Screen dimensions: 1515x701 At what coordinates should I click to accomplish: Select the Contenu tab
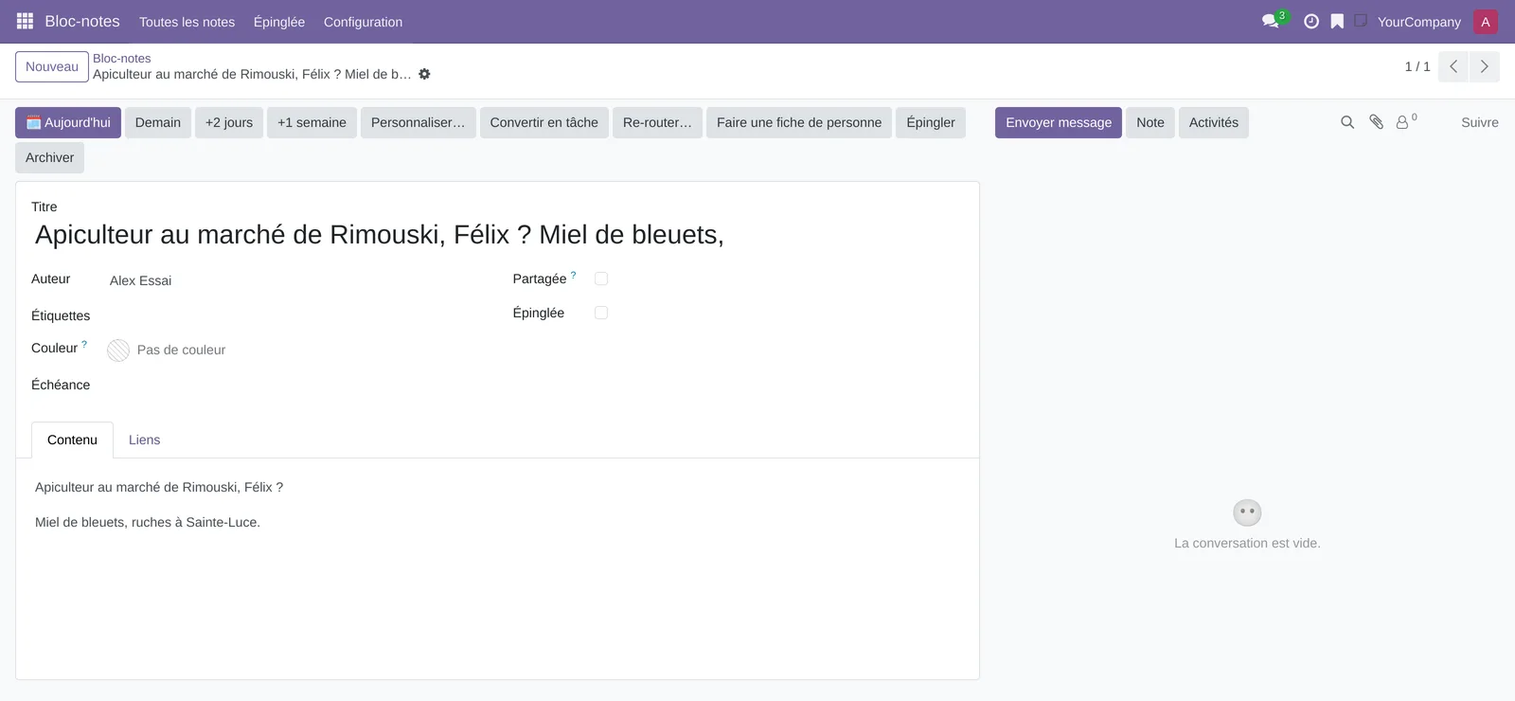(x=72, y=440)
